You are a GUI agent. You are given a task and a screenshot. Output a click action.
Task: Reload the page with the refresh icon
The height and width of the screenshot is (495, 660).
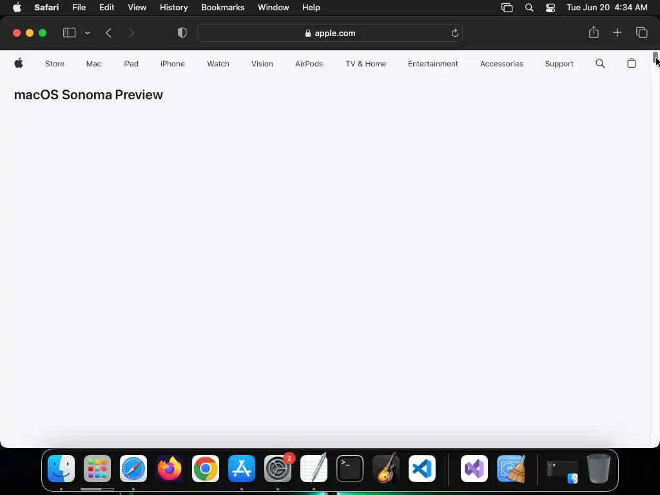pos(454,33)
